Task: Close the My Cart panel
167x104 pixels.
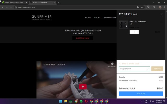Action: [x=162, y=14]
